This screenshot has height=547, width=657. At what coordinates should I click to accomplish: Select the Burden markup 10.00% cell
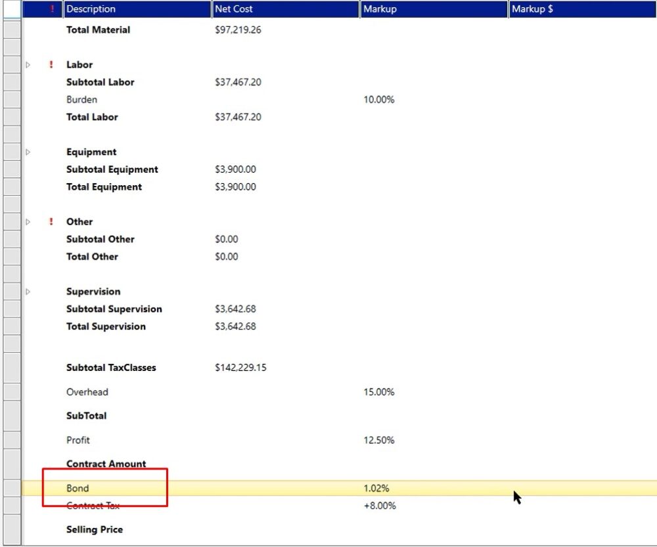pos(378,100)
